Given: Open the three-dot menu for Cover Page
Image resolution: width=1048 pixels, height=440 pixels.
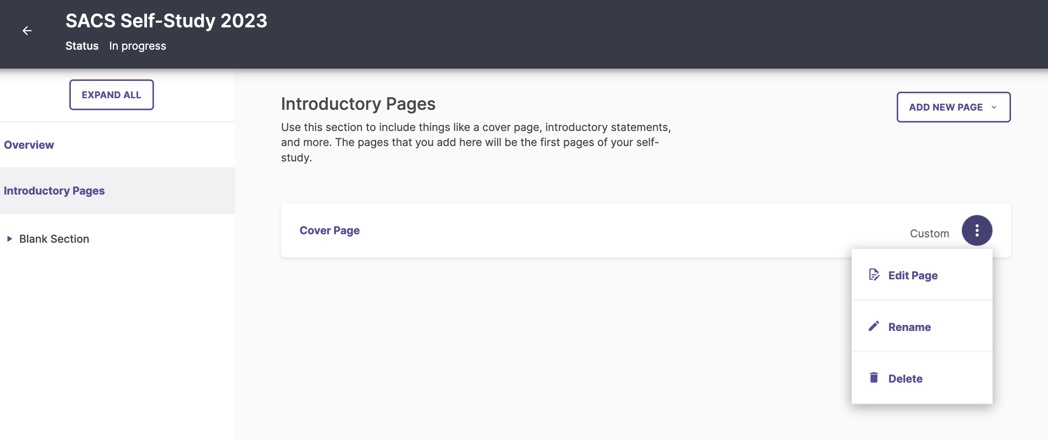Looking at the screenshot, I should click(x=976, y=230).
